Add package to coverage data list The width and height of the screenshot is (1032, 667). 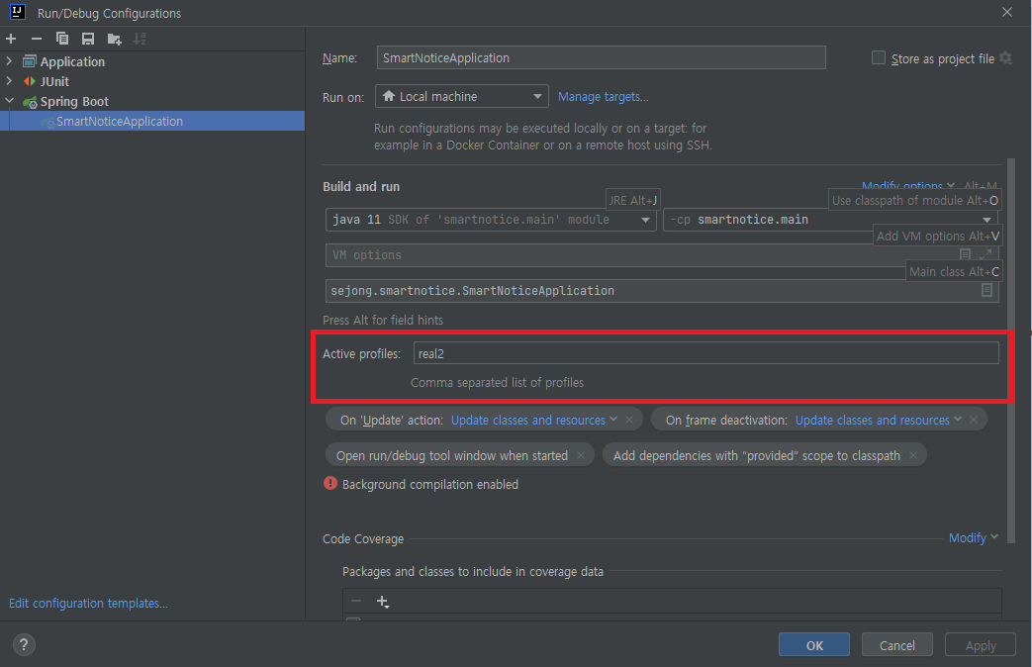382,601
